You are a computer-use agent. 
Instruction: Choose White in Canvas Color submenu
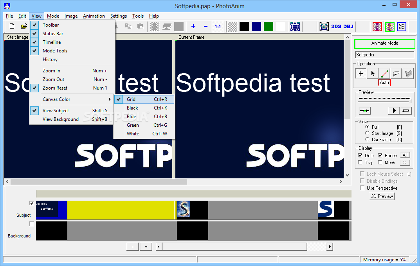144,133
